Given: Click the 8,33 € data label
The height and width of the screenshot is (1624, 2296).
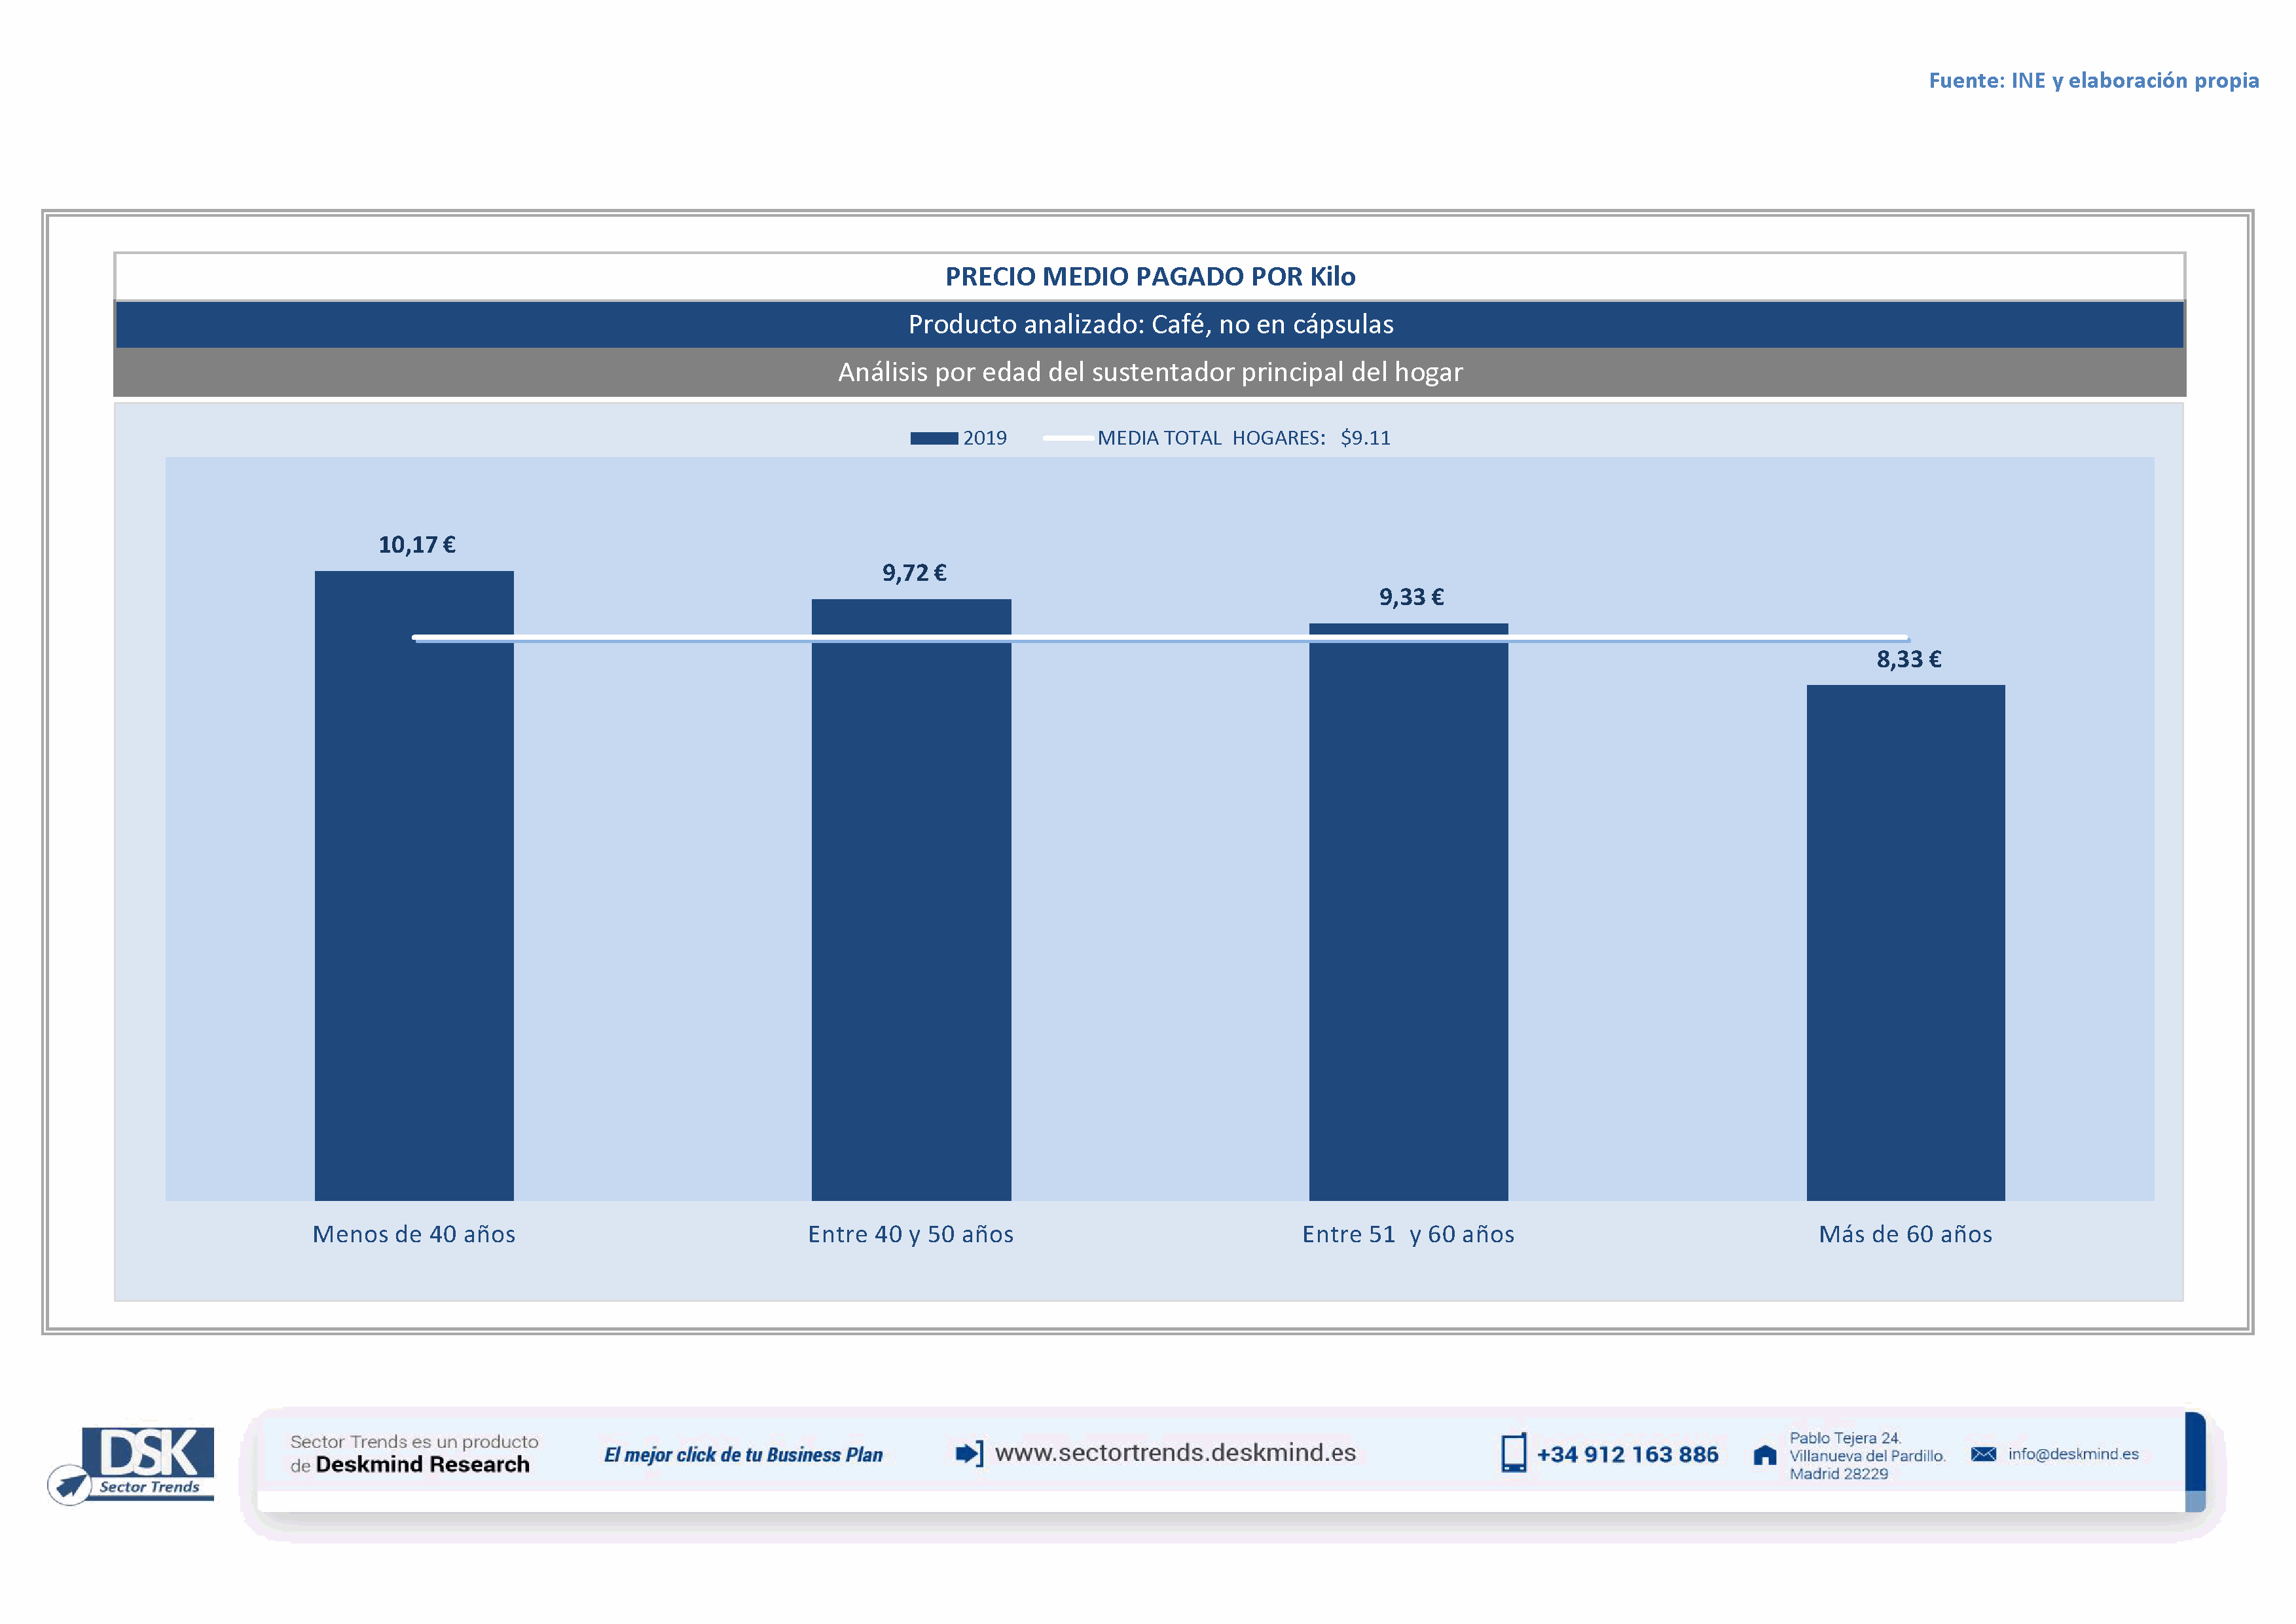Looking at the screenshot, I should 1908,659.
